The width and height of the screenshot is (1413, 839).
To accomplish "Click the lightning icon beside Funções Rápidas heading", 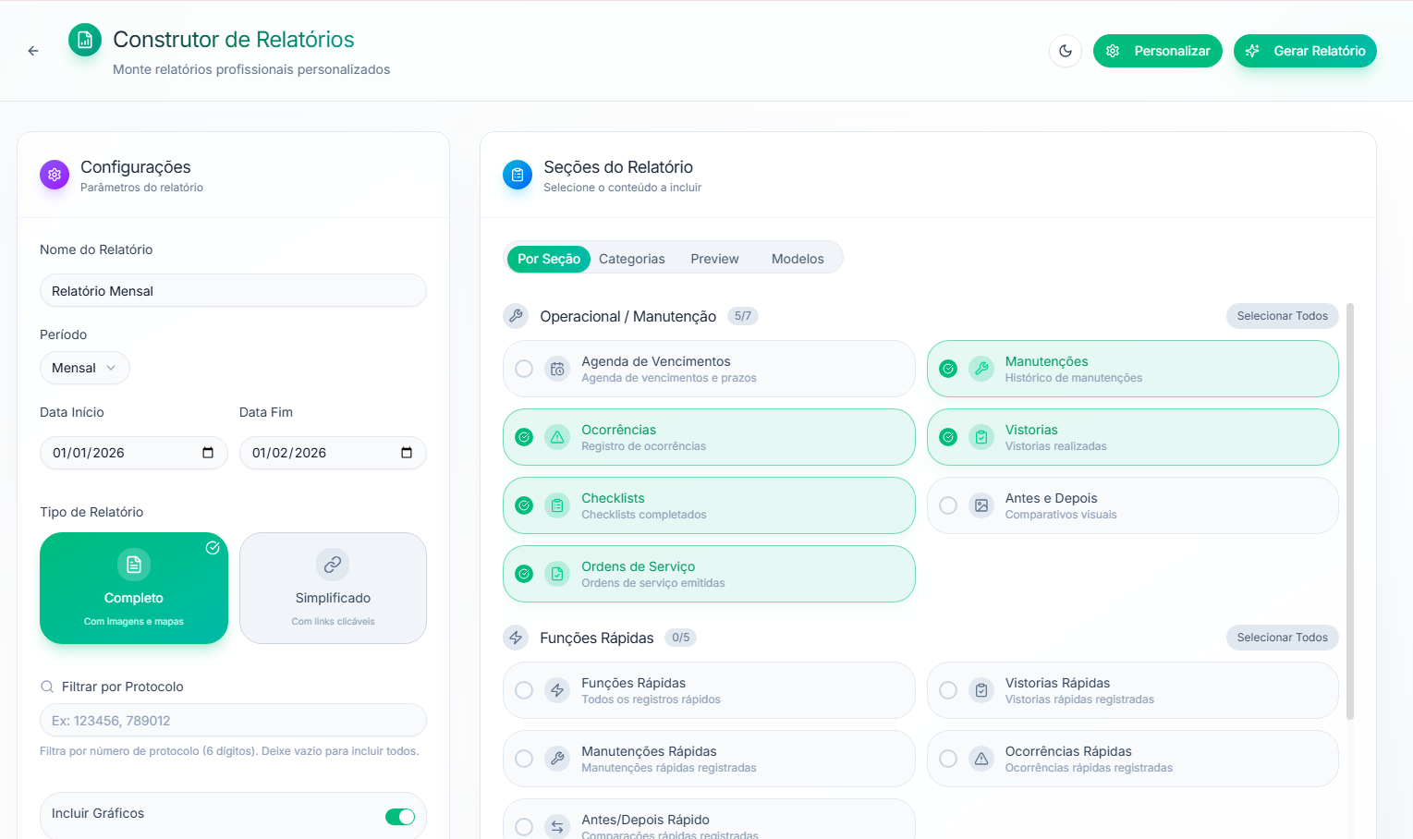I will click(516, 638).
